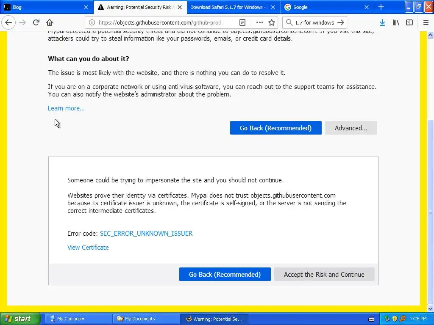Open the downloads panel
Image resolution: width=434 pixels, height=325 pixels.
[382, 23]
